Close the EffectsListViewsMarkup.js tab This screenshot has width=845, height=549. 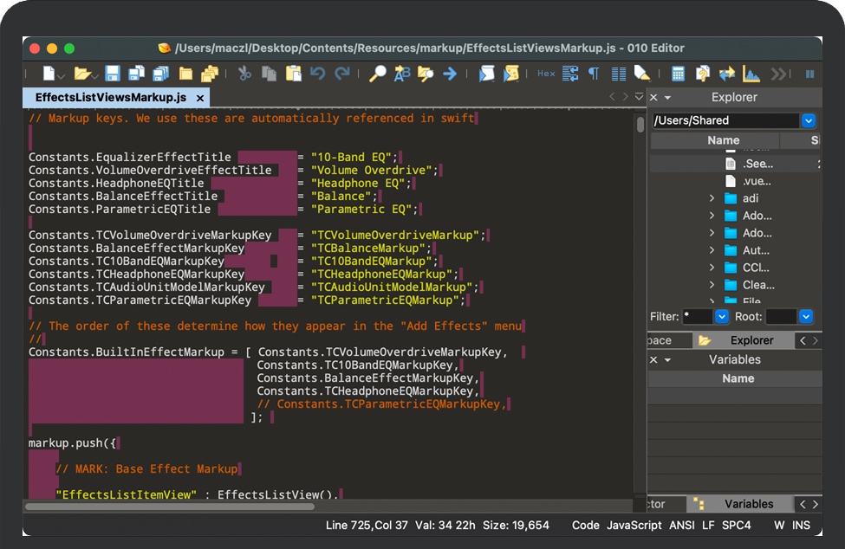tap(200, 99)
